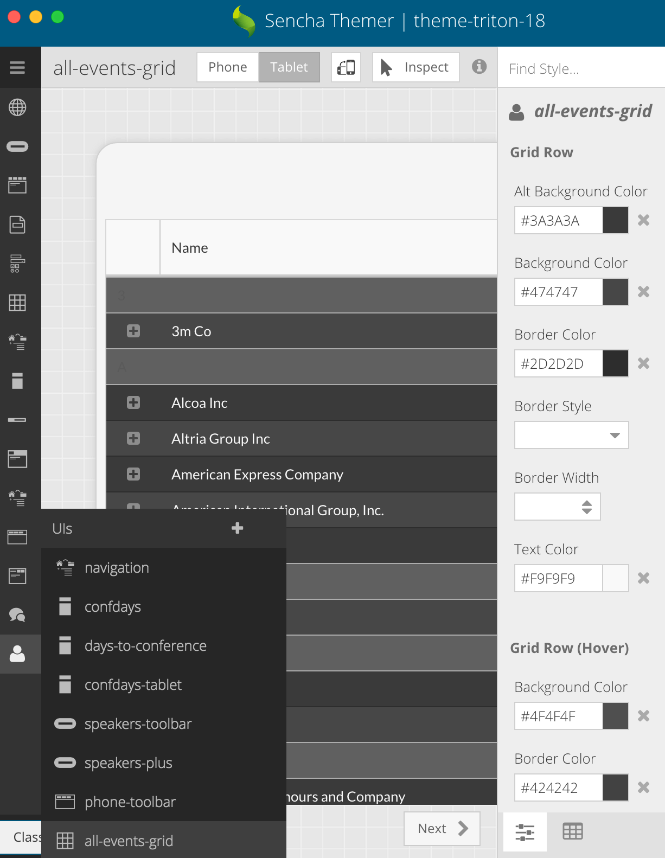Open Grid Row Border Color swatch
The image size is (665, 858).
pyautogui.click(x=616, y=363)
